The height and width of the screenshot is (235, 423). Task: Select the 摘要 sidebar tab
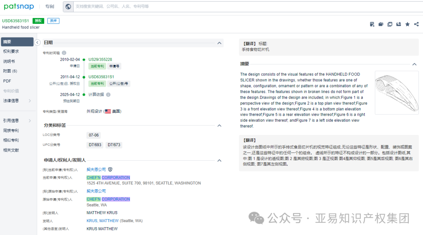(17, 42)
